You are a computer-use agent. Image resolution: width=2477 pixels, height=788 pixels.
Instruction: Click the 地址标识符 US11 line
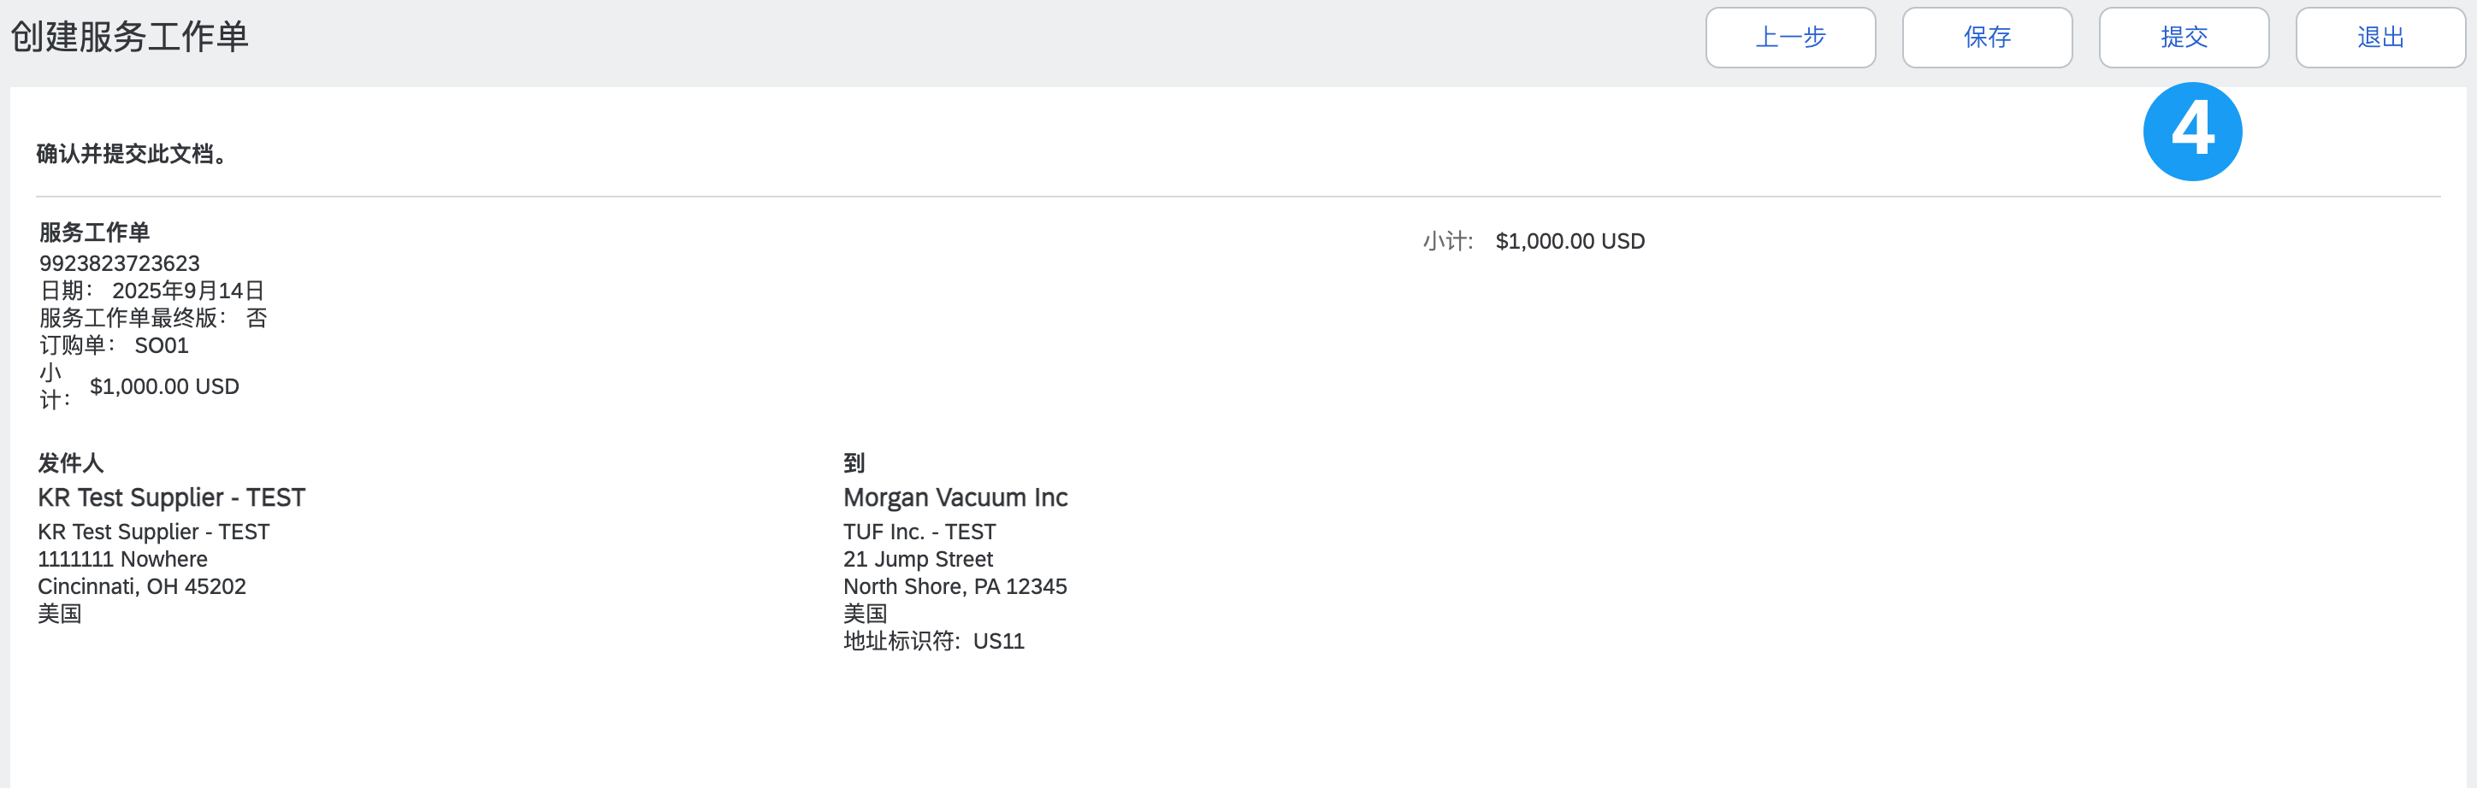coord(932,641)
